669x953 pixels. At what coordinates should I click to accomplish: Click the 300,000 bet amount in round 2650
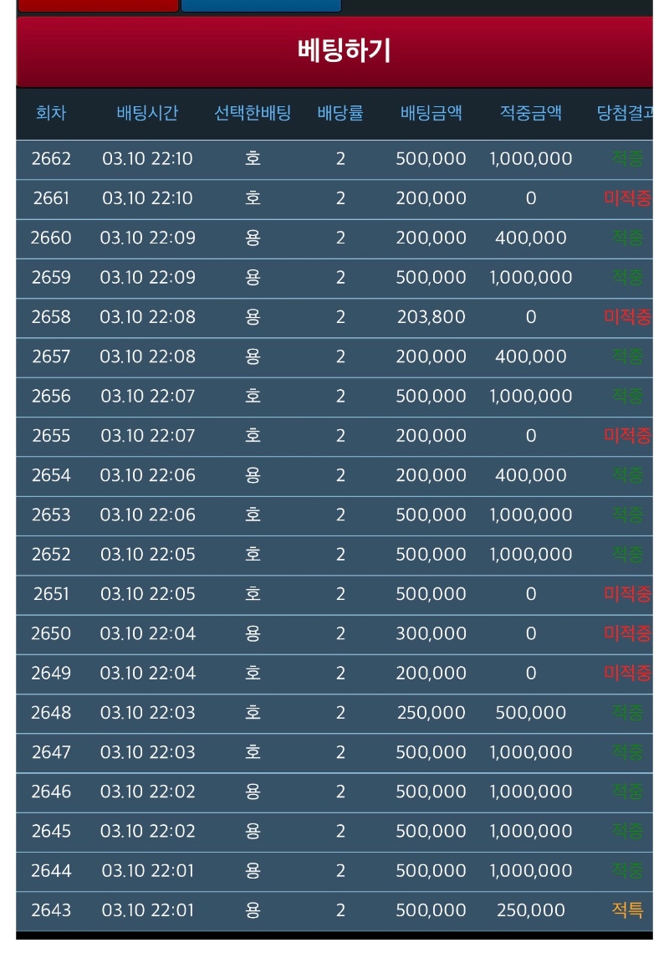[x=431, y=633]
